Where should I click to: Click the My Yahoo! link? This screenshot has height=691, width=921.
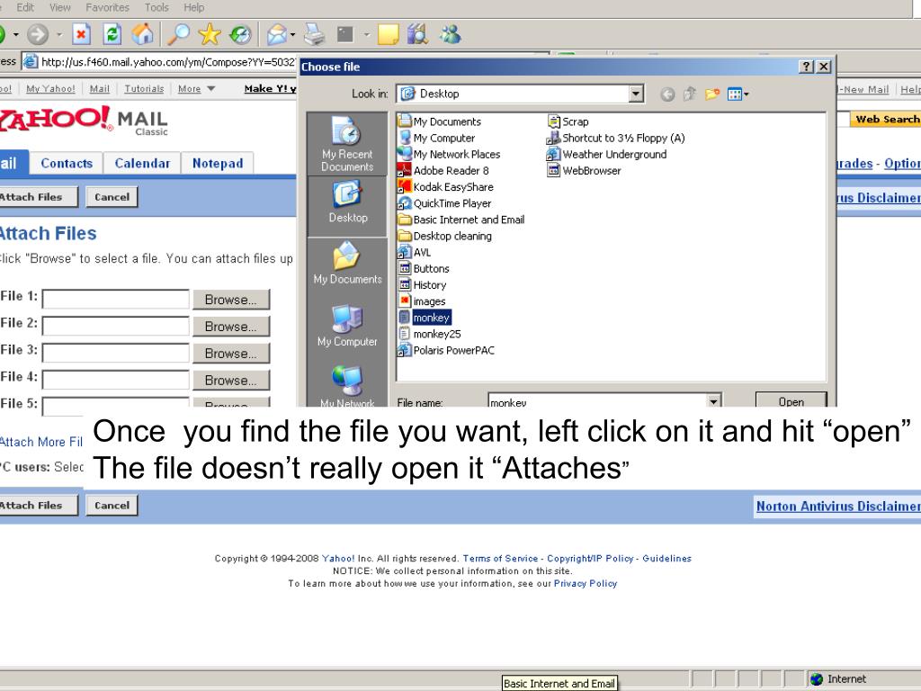[x=50, y=89]
